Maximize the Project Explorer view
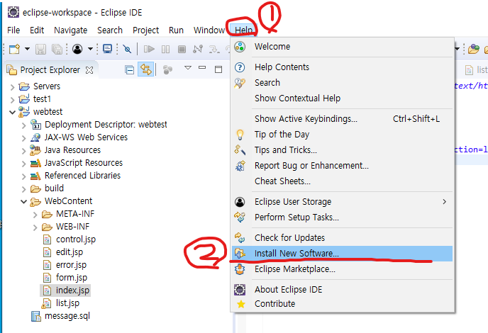Viewport: 488px width, 333px height. 218,69
